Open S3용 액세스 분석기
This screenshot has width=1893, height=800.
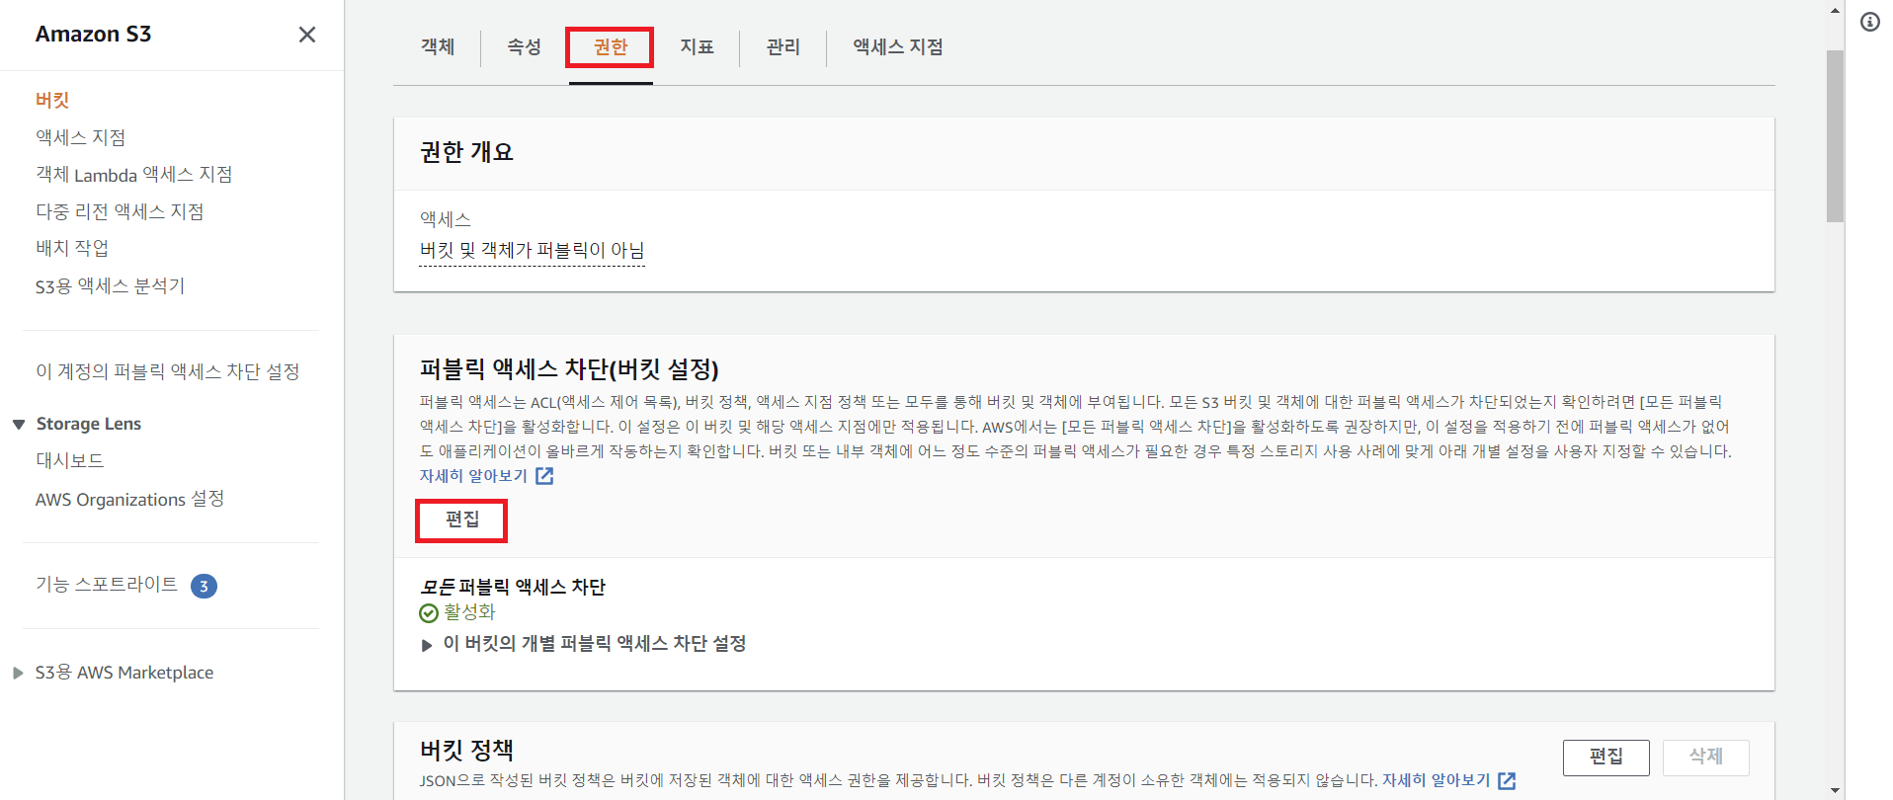(111, 286)
